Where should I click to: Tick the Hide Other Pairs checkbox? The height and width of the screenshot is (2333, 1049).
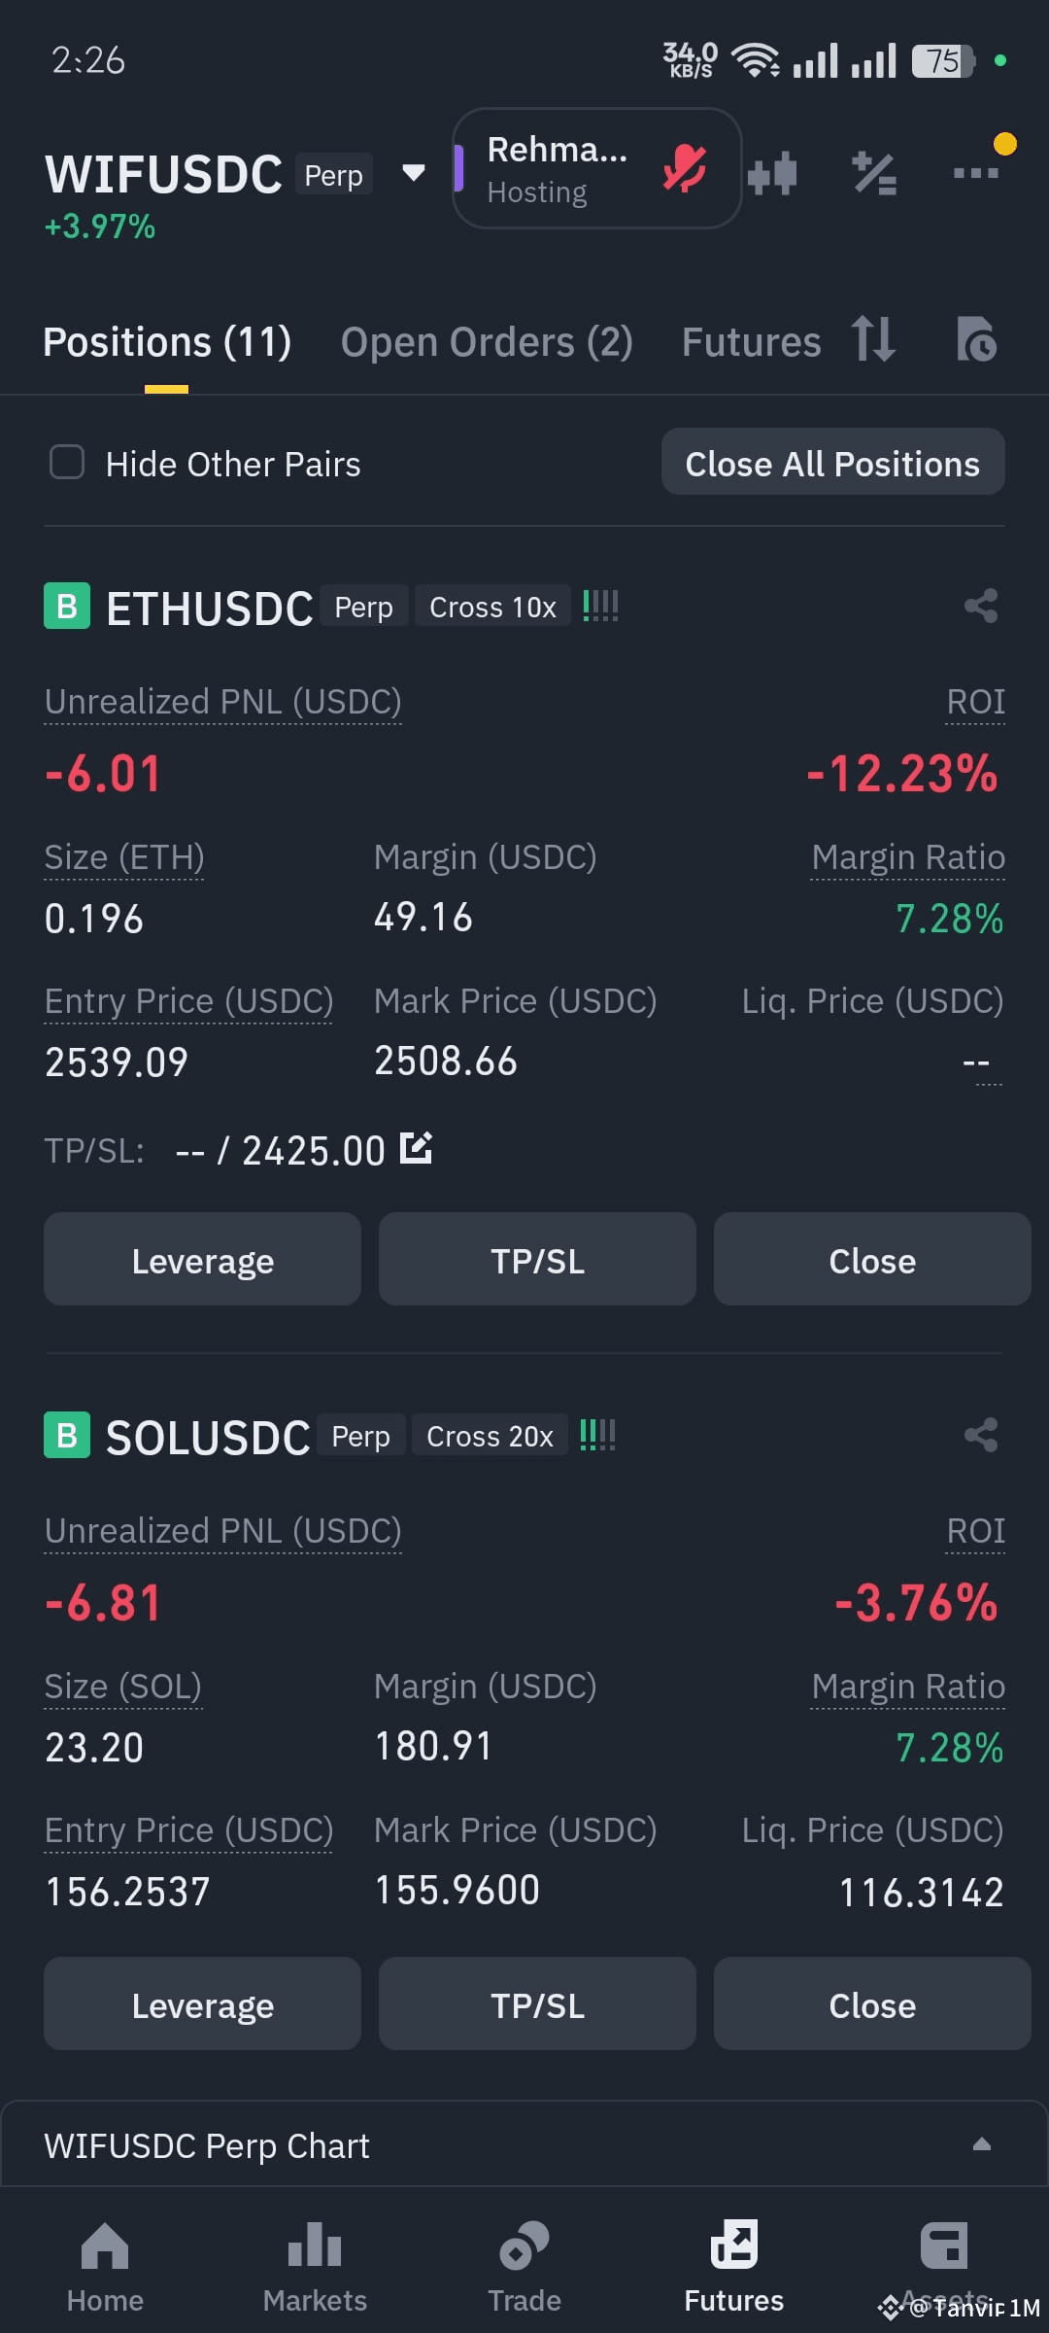(x=67, y=463)
